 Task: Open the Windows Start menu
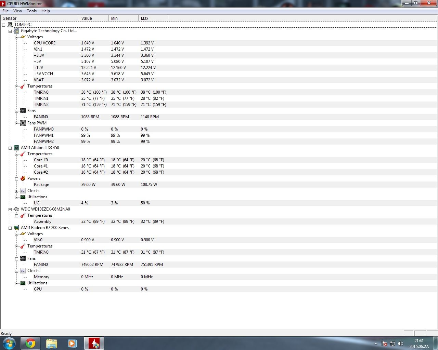pos(9,343)
